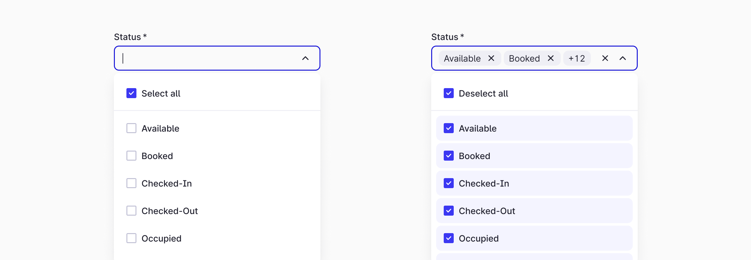
Task: Click the 'Deselect all' label text
Action: [483, 93]
